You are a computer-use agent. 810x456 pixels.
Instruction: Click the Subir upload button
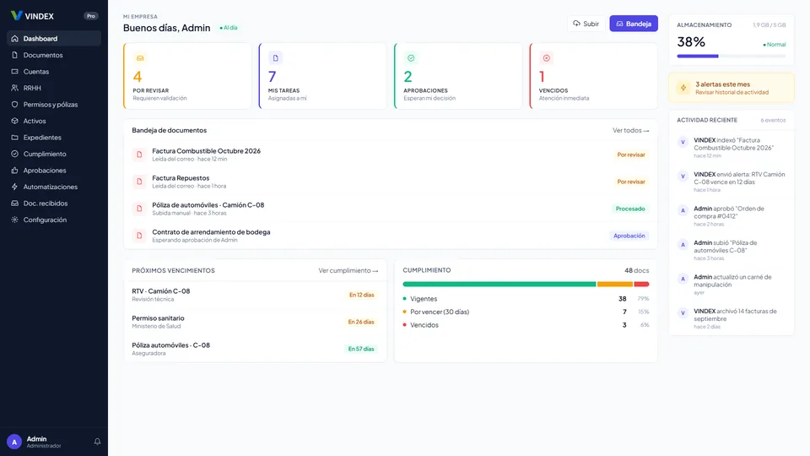586,24
